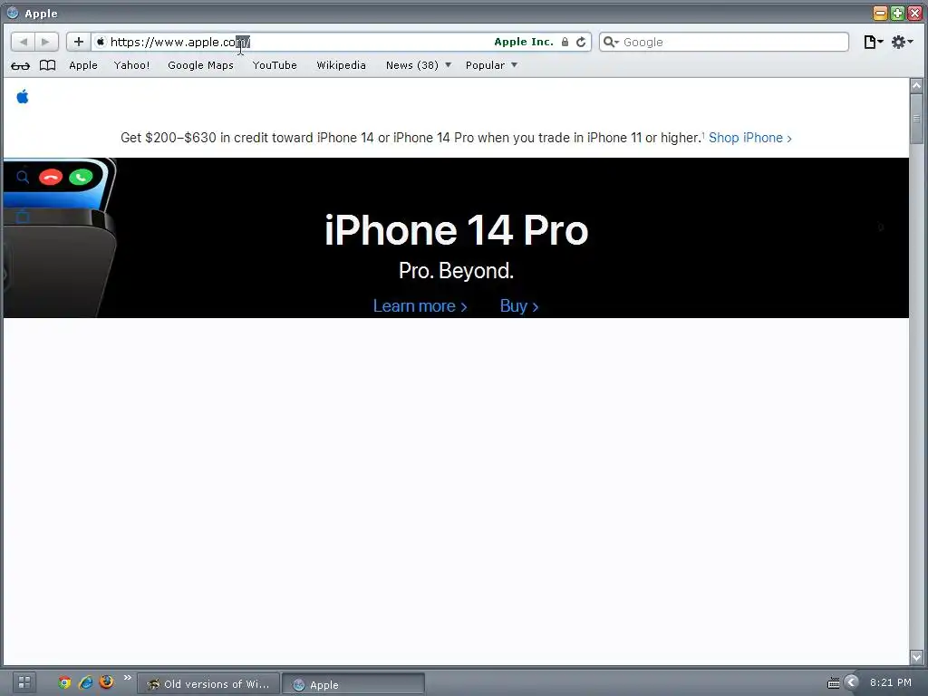The image size is (928, 696).
Task: Click the blue Apple logo on page
Action: coord(23,96)
